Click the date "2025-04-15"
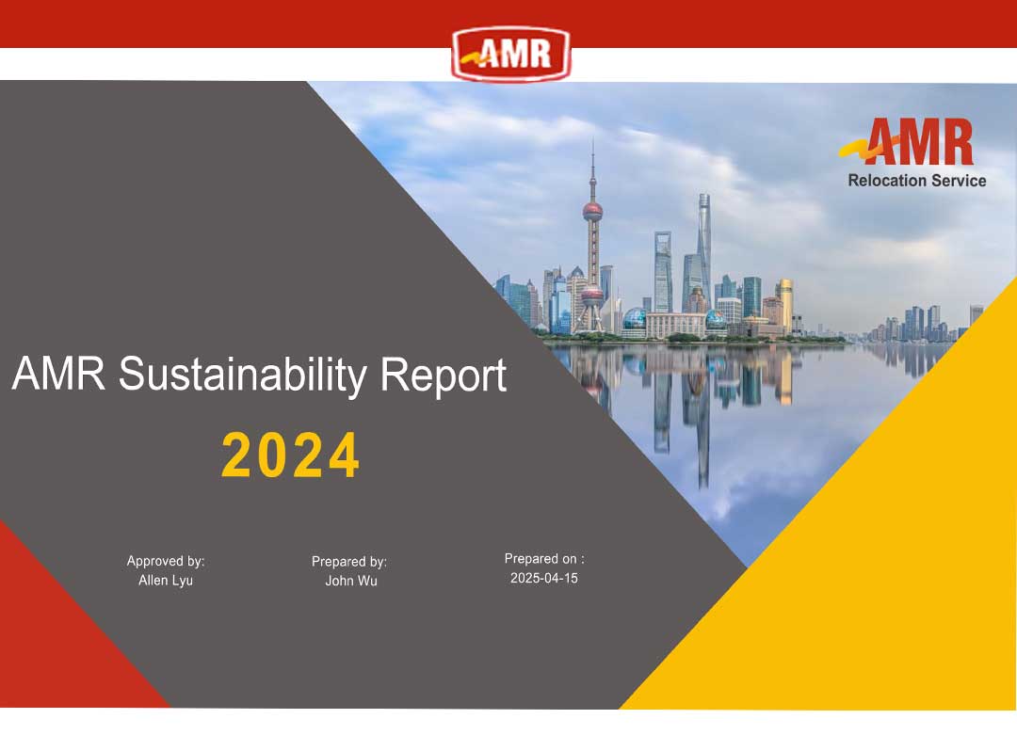 544,578
